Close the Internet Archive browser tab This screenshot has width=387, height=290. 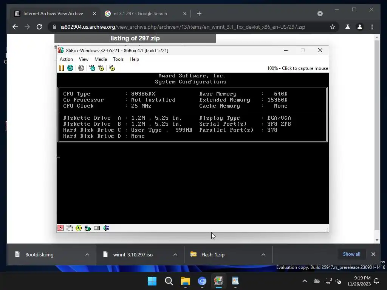pyautogui.click(x=94, y=14)
